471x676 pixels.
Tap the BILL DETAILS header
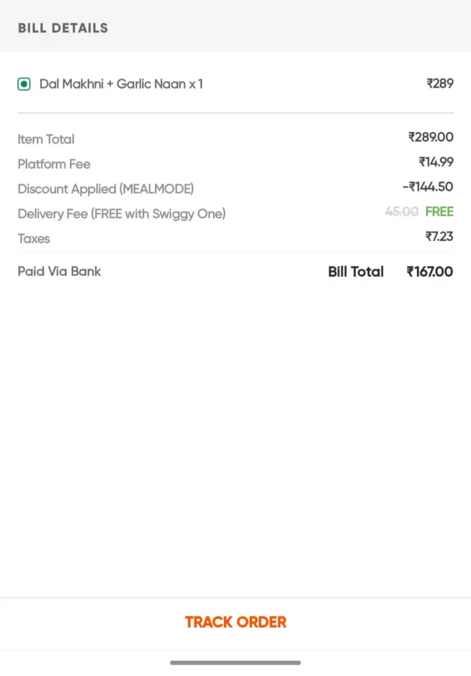tap(63, 28)
